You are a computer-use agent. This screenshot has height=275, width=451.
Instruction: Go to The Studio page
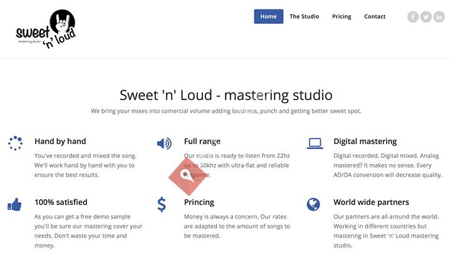pyautogui.click(x=304, y=16)
